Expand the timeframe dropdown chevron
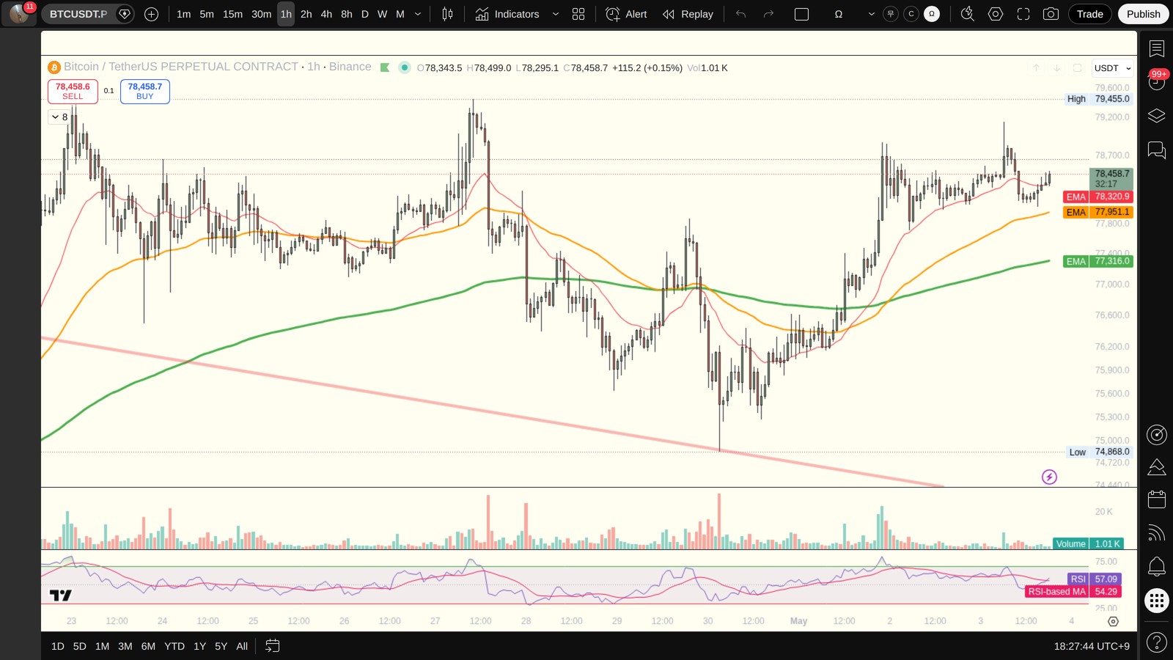 click(418, 14)
